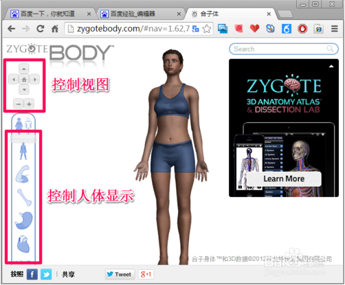The image size is (345, 285).
Task: Bookmark the page with the star icon
Action: (207, 29)
